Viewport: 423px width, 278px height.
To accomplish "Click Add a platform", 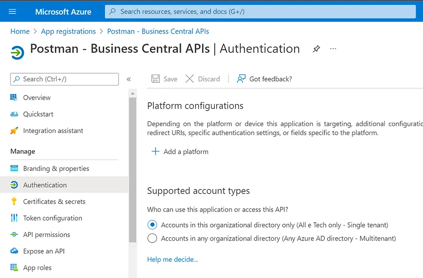I will click(186, 152).
